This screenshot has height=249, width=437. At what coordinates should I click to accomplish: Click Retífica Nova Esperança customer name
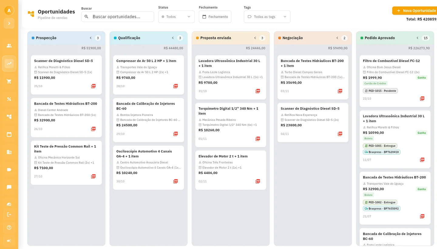point(301,115)
